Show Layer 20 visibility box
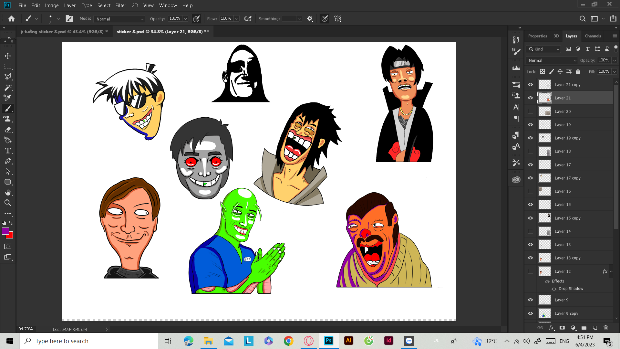Image resolution: width=620 pixels, height=349 pixels. (x=531, y=111)
